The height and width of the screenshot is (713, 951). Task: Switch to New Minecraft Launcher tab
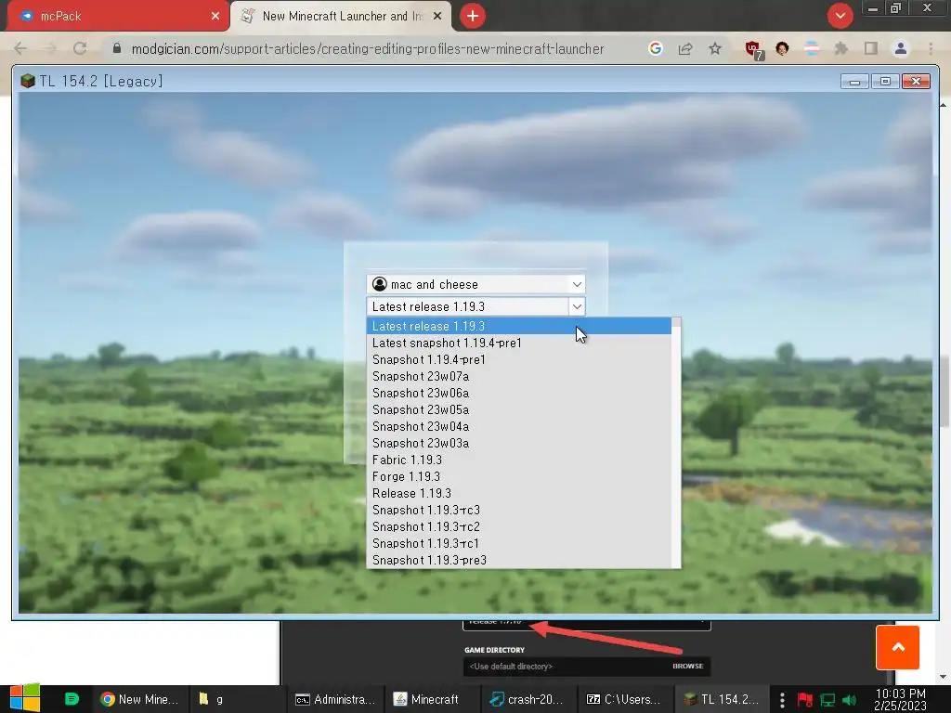[342, 17]
